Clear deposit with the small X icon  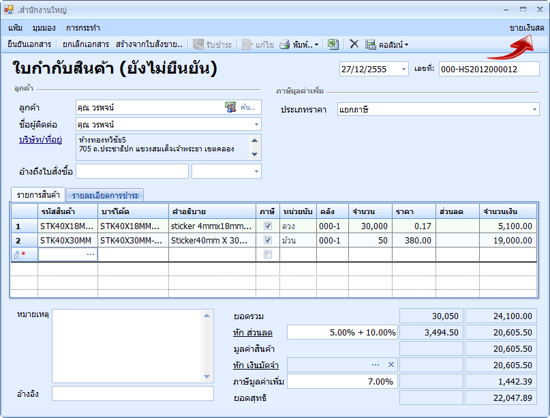pyautogui.click(x=391, y=365)
